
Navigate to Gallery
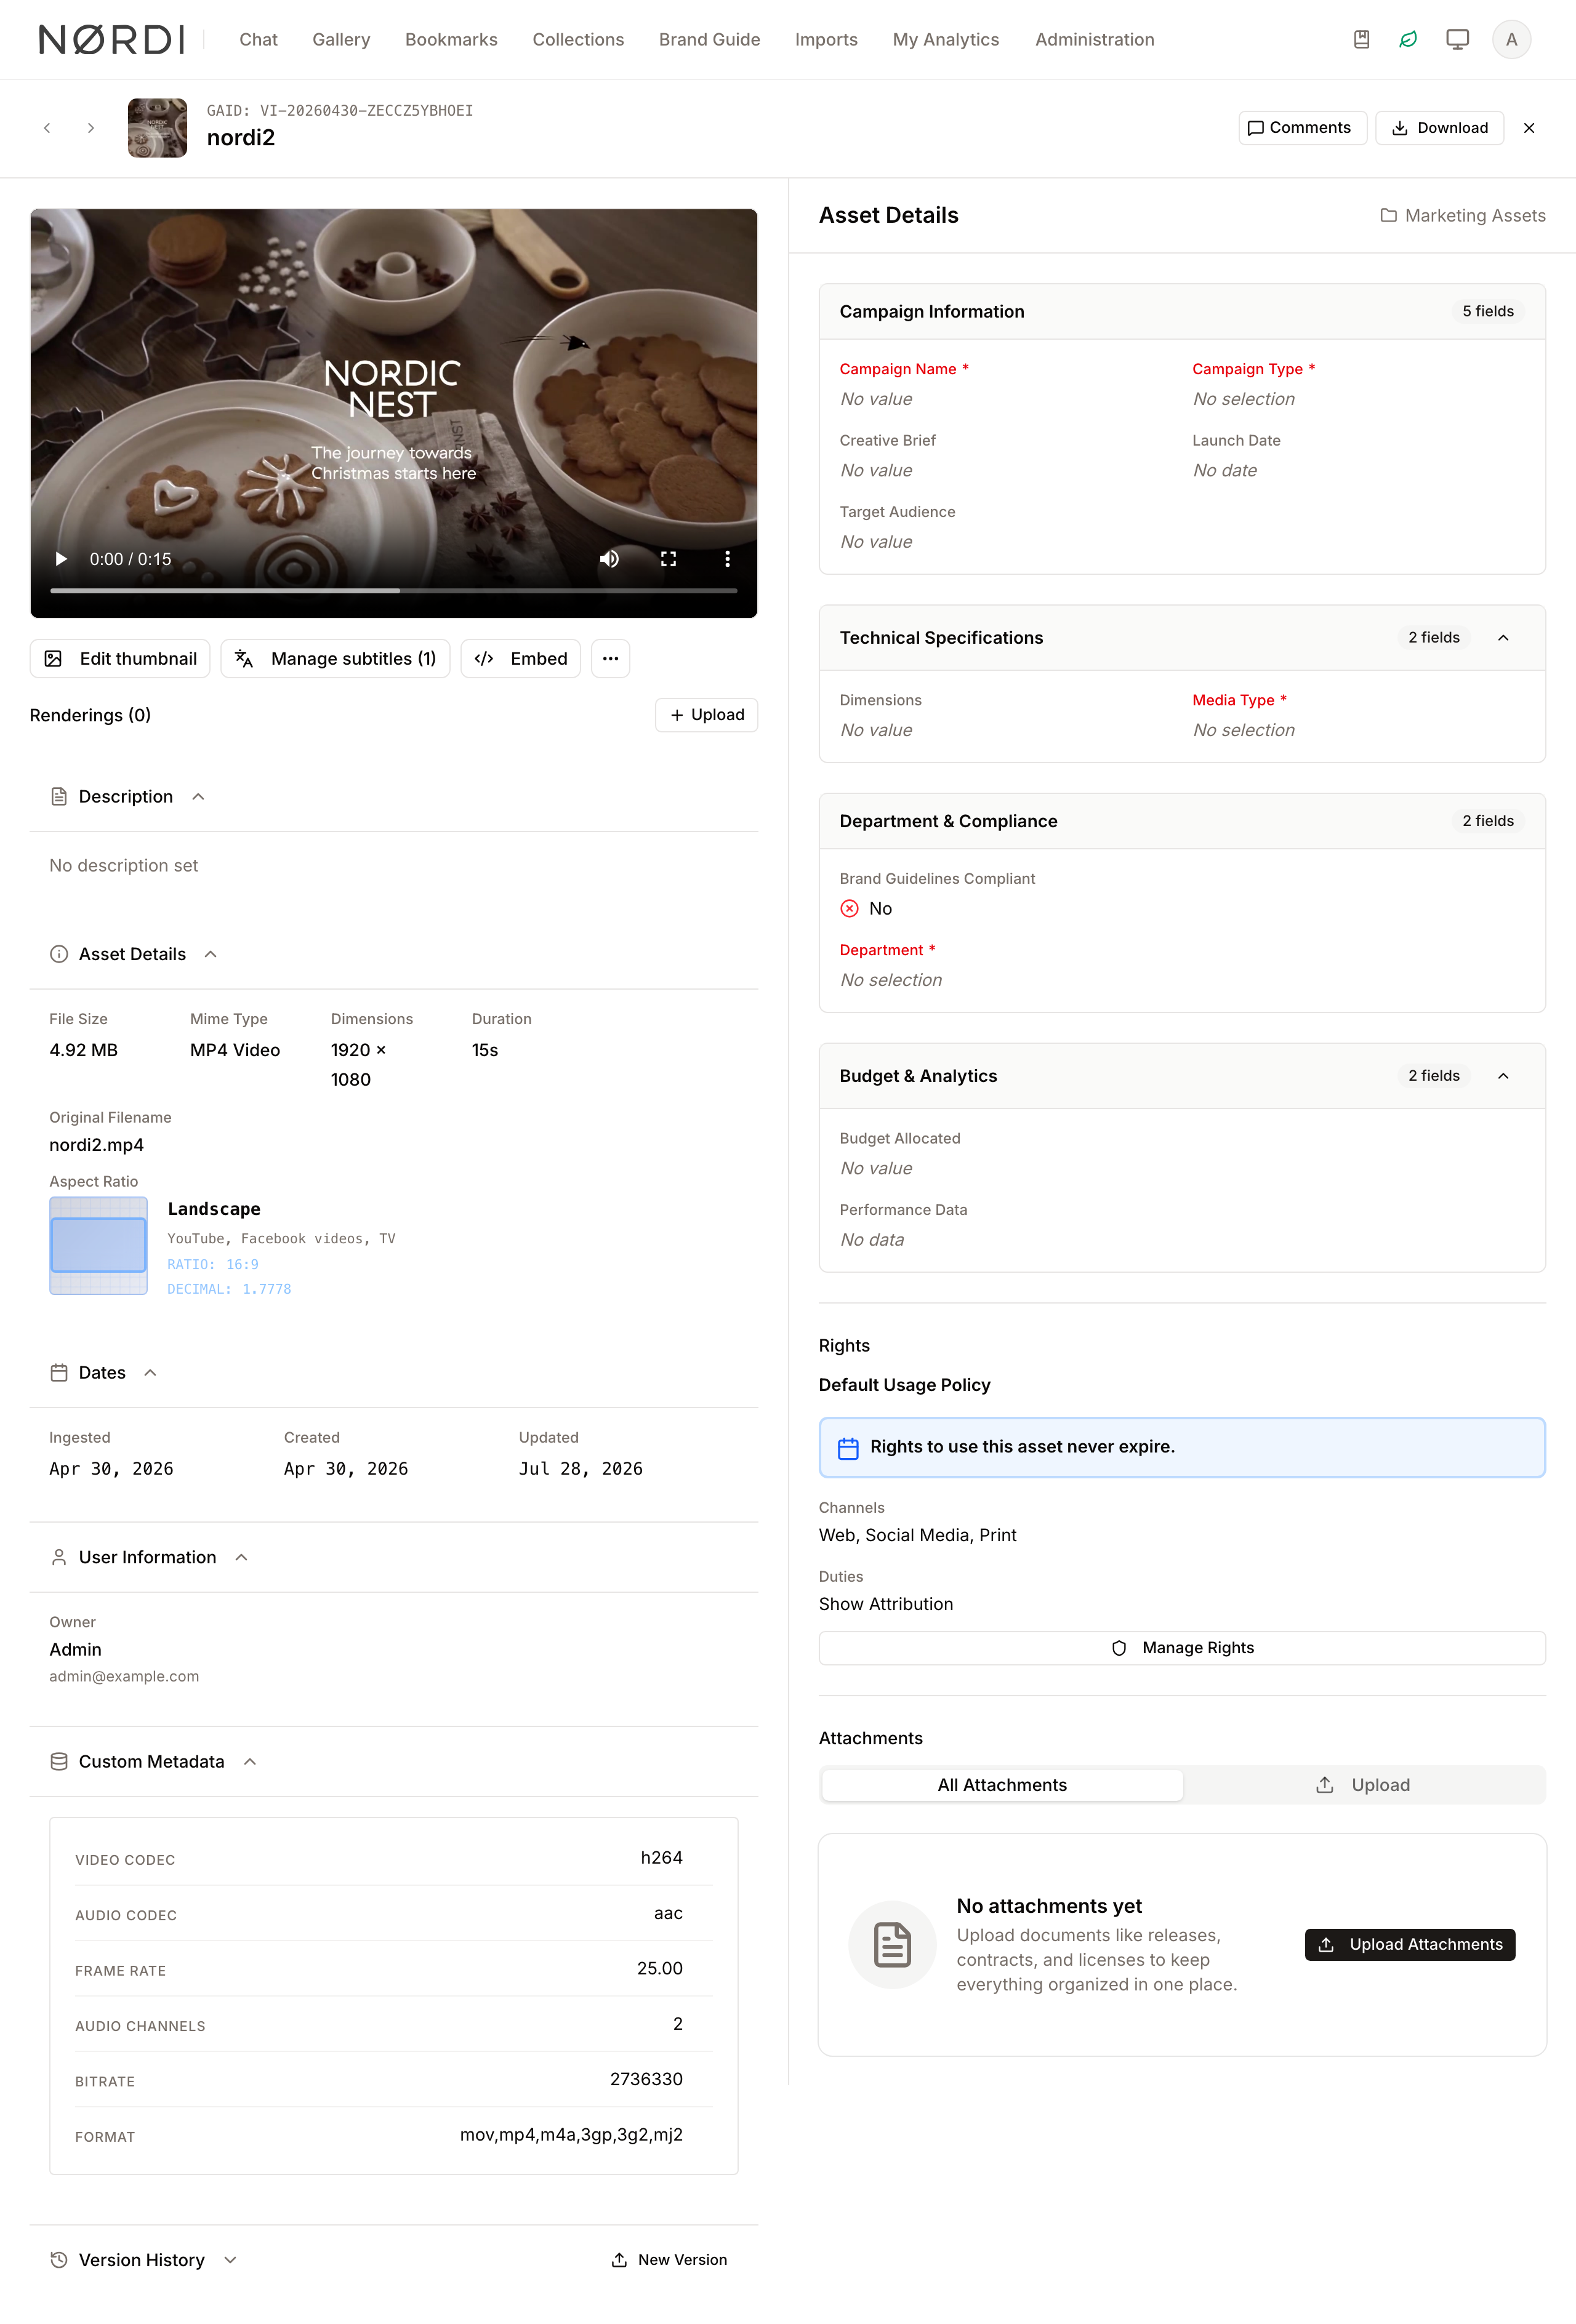(341, 39)
